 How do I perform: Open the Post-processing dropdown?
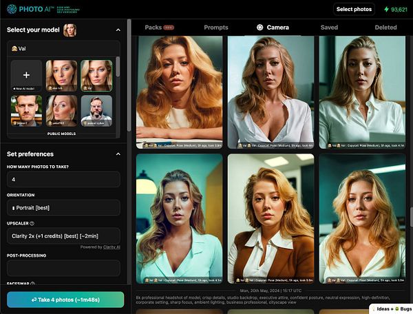click(63, 268)
